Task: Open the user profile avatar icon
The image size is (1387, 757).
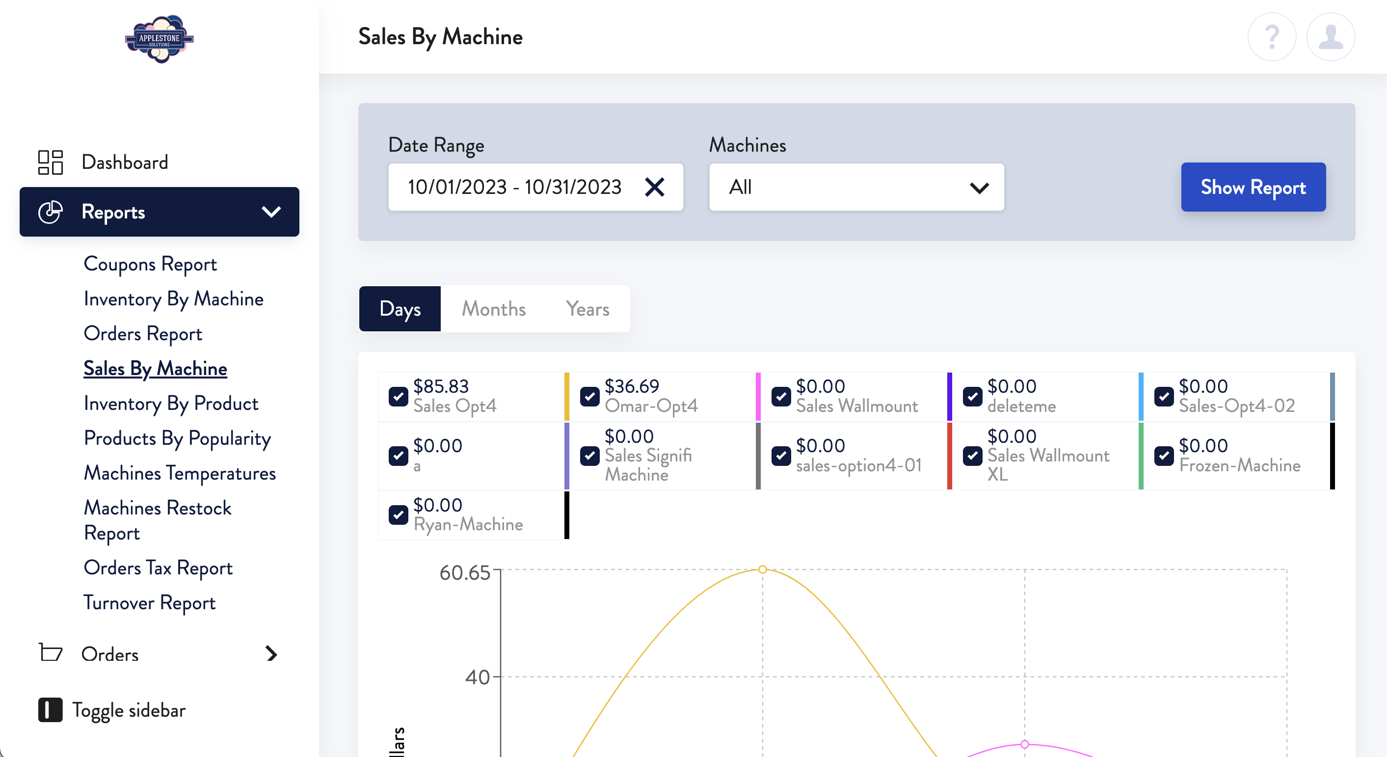Action: point(1331,37)
